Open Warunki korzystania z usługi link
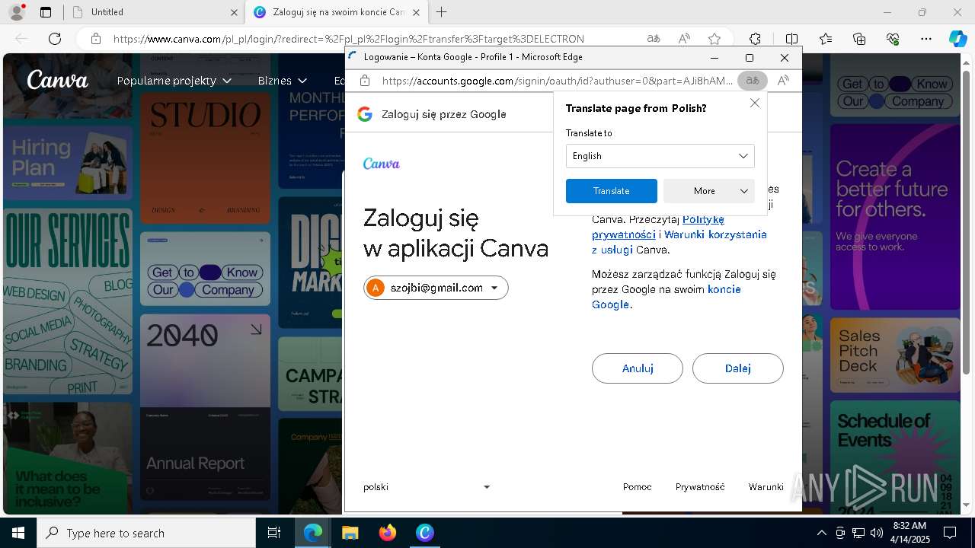Image resolution: width=975 pixels, height=548 pixels. pos(679,242)
